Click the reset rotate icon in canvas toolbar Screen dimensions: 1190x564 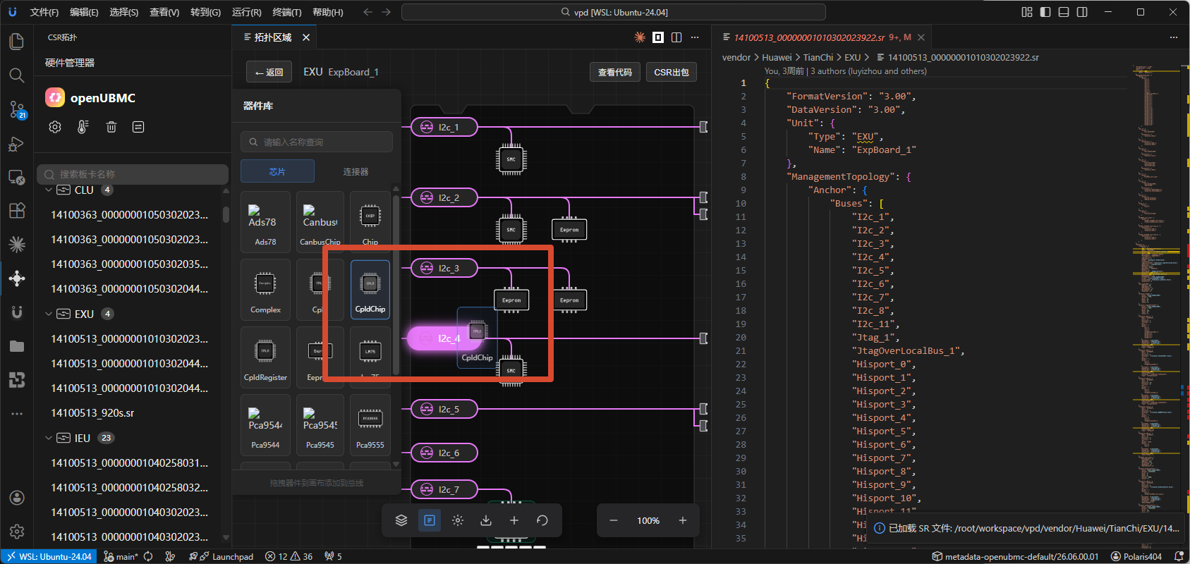tap(542, 520)
